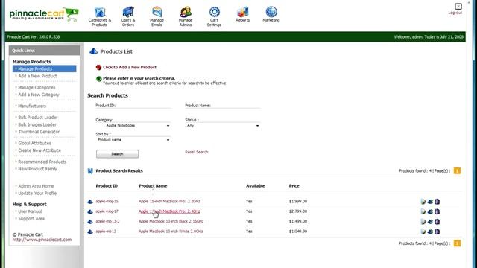Click purple delete icon for apple-mbp15

[x=437, y=202]
